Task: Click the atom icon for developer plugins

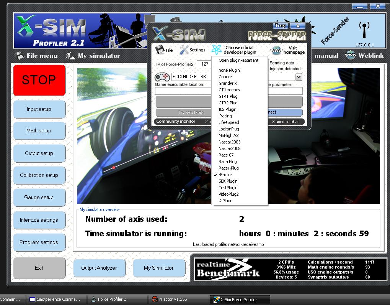Action: tap(217, 50)
